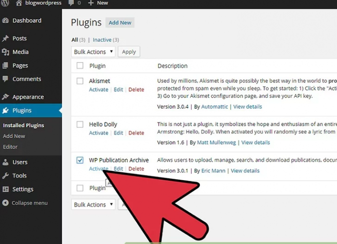Click the Add New button beside Plugins
The image size is (337, 244).
tap(120, 23)
